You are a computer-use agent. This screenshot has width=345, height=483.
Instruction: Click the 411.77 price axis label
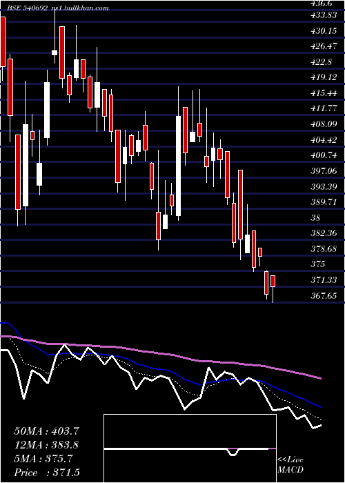(323, 108)
